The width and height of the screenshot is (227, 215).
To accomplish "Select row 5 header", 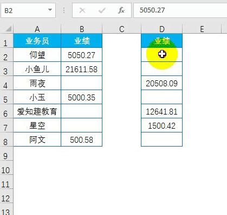I will pos(7,97).
